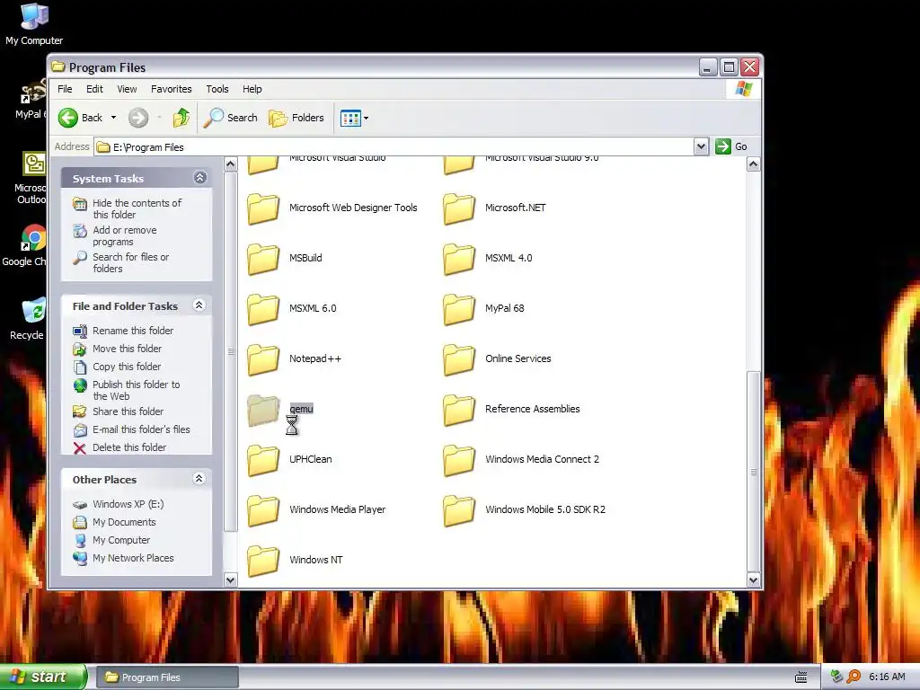Go to Windows XP (E:) drive
The width and height of the screenshot is (920, 690).
(128, 504)
